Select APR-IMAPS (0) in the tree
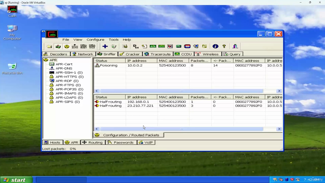 (69, 93)
